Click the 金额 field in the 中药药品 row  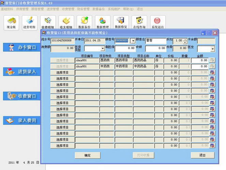[200, 66]
